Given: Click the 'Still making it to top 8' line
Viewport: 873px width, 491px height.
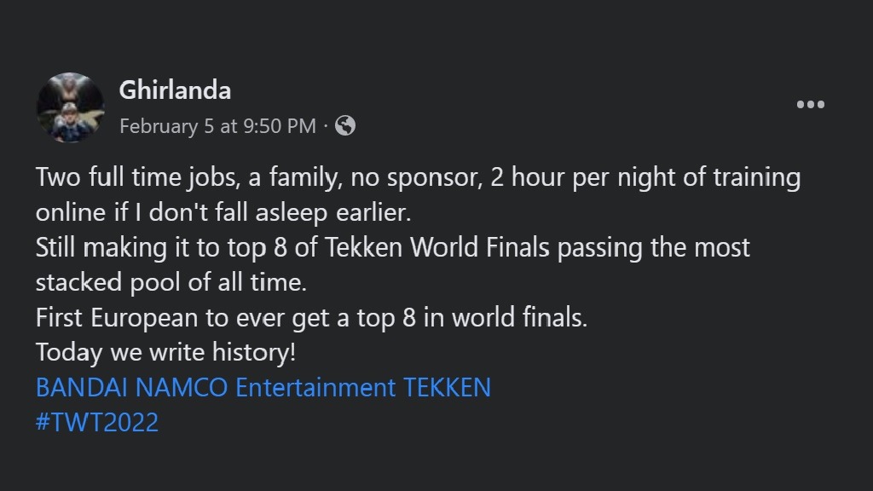Looking at the screenshot, I should [x=392, y=248].
